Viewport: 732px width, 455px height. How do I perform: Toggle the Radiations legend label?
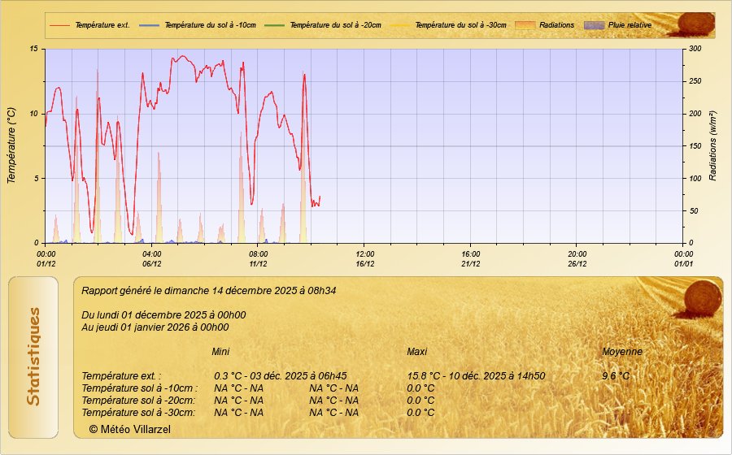pos(557,25)
